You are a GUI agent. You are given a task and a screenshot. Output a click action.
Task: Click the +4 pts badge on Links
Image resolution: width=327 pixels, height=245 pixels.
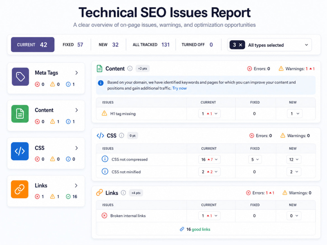coord(136,193)
